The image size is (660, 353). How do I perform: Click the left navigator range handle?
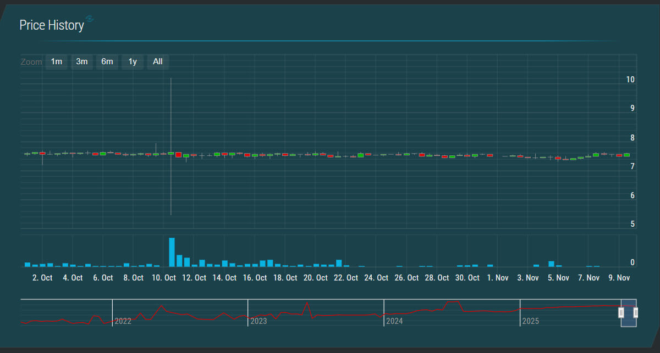[621, 313]
